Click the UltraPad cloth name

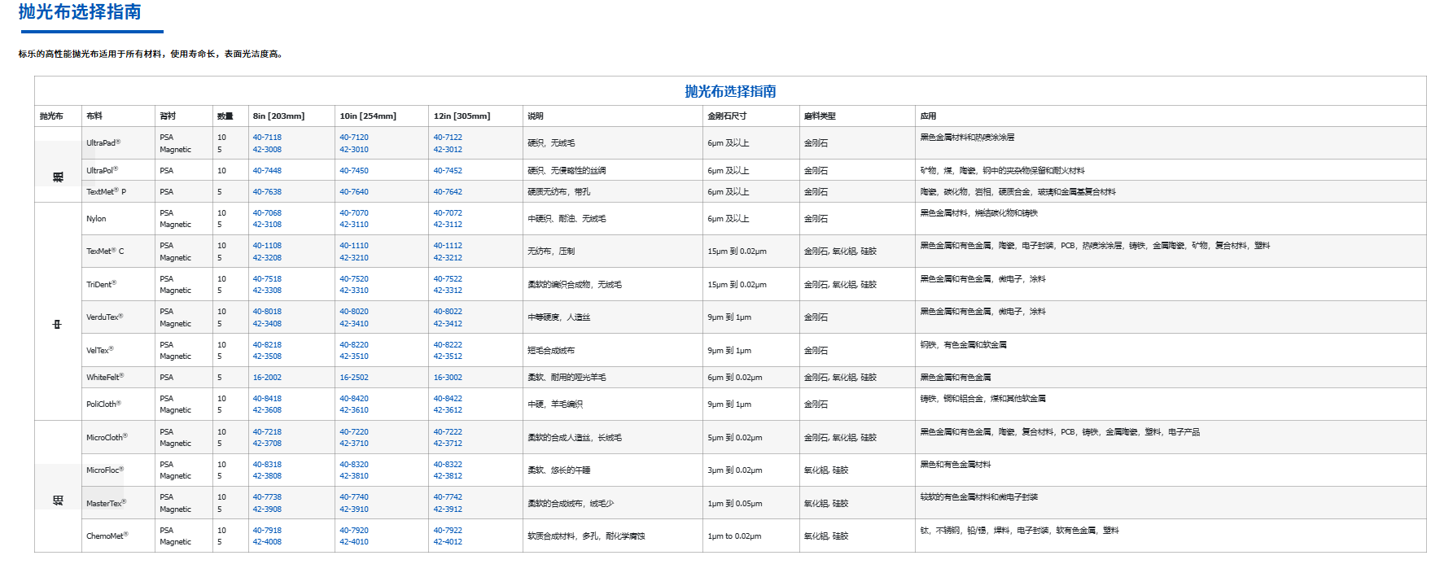pos(103,143)
